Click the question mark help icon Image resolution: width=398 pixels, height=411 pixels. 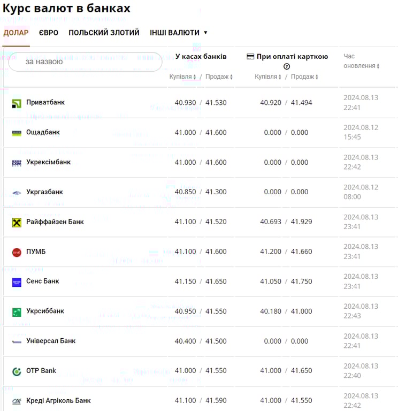click(287, 66)
